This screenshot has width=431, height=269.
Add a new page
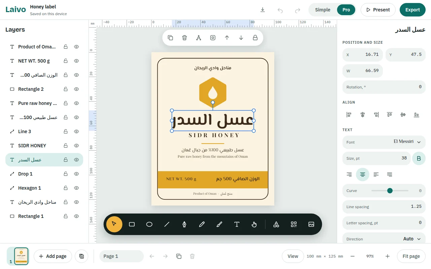[x=53, y=256]
